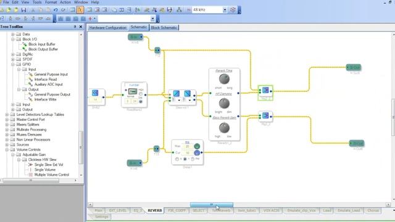The image size is (395, 222).
Task: Select General Purpose Input tree item
Action: (x=51, y=75)
